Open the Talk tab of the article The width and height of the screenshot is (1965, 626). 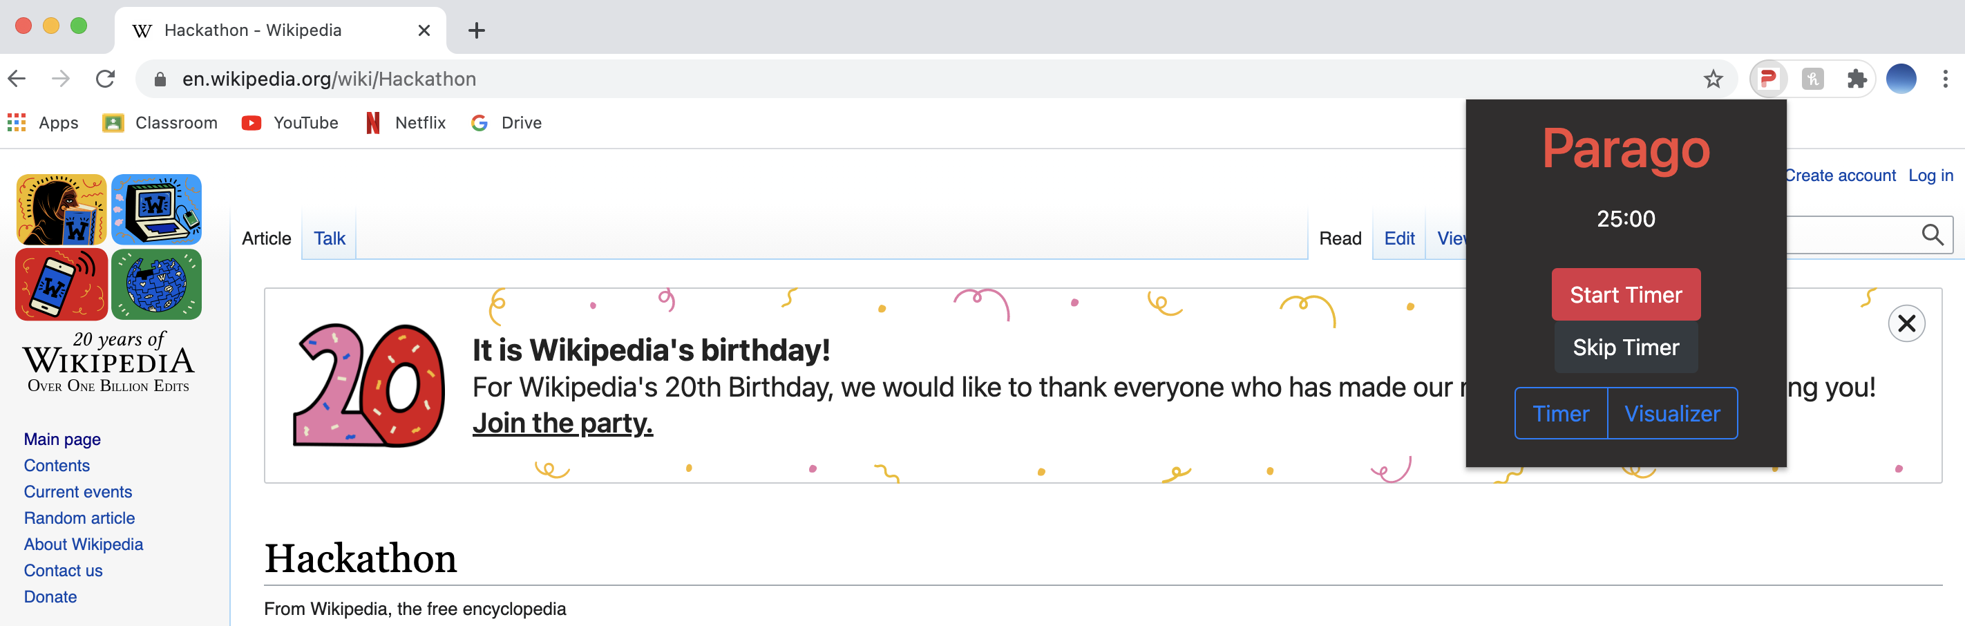(x=330, y=238)
